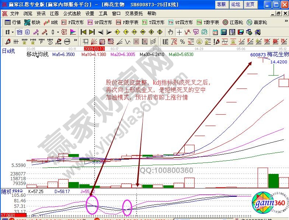Click the calendar icon in toolbar
Viewport: 289px width, 220px height.
tap(215, 32)
